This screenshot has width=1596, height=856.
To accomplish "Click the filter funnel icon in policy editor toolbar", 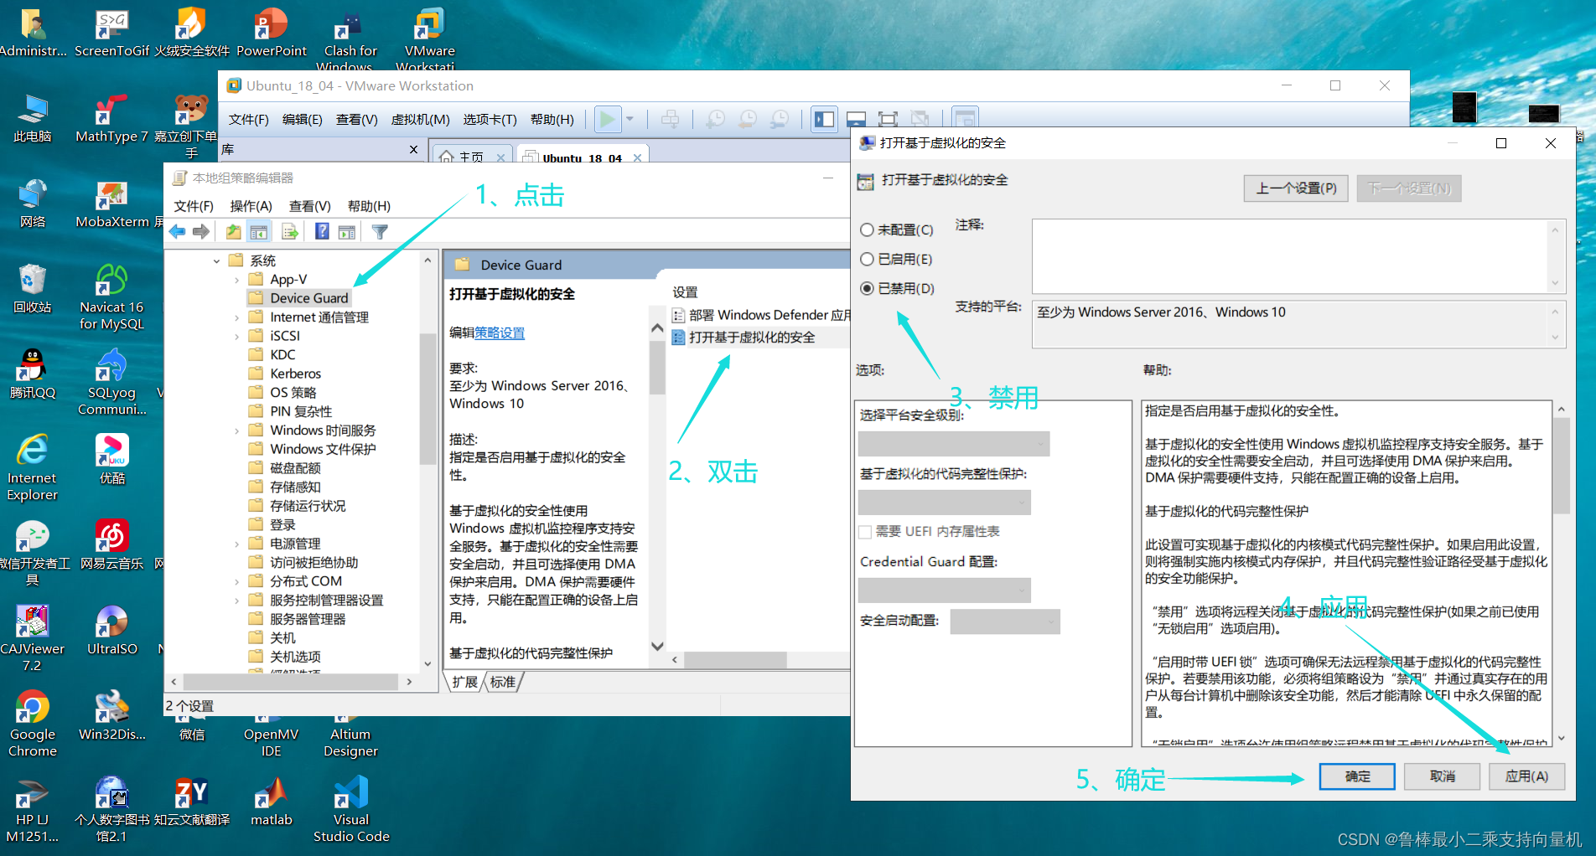I will pyautogui.click(x=380, y=232).
